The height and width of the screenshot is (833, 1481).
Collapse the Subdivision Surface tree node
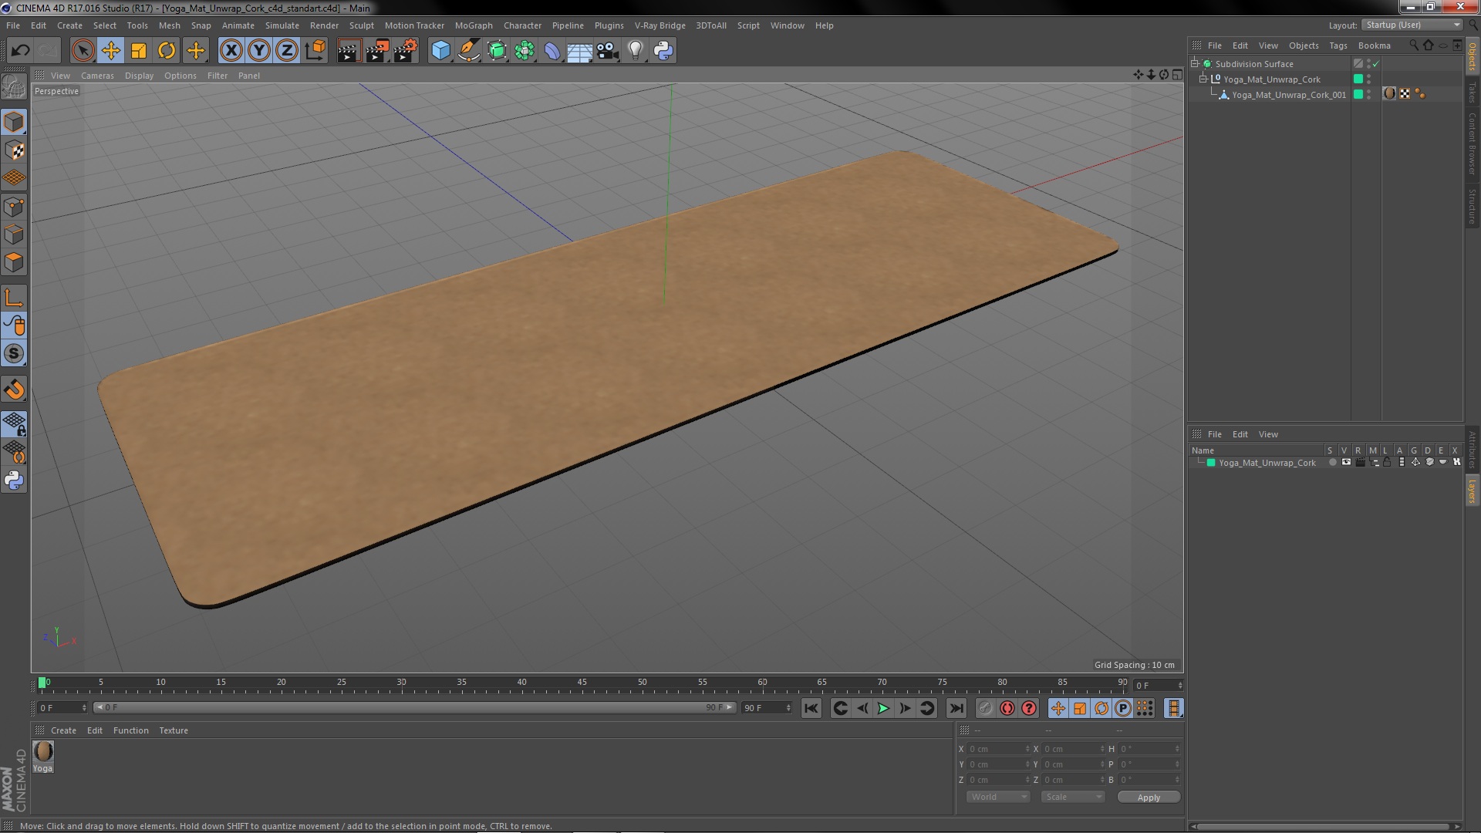pos(1195,64)
